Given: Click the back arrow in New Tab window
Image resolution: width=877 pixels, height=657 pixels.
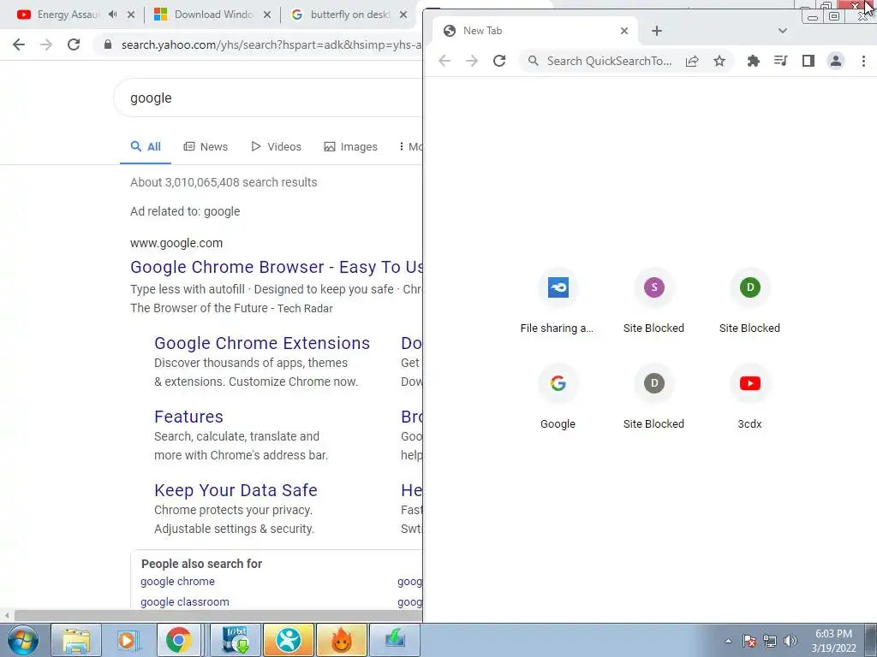Looking at the screenshot, I should (444, 61).
